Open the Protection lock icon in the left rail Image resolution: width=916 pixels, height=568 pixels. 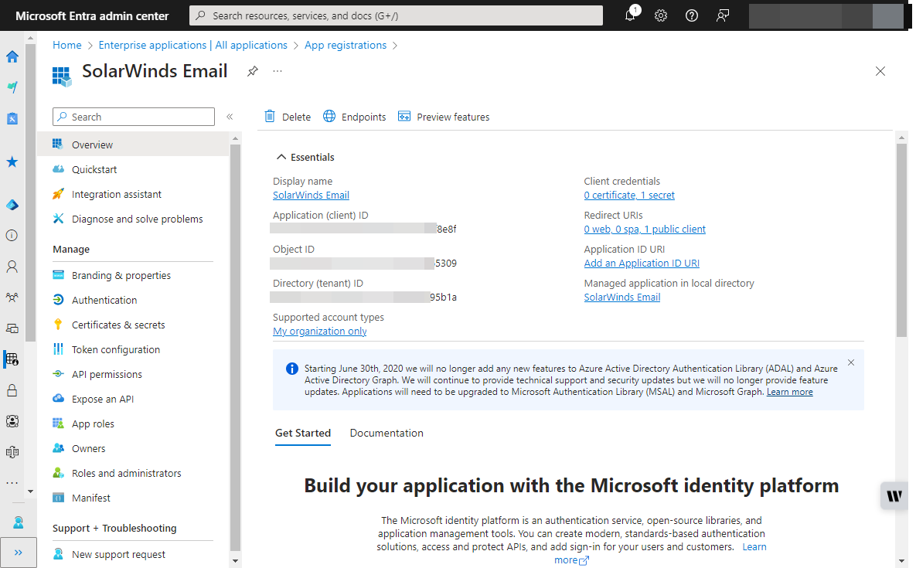pos(12,390)
